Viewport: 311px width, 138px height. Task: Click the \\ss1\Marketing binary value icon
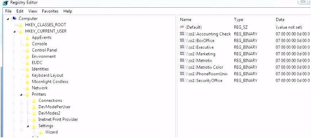pyautogui.click(x=182, y=54)
